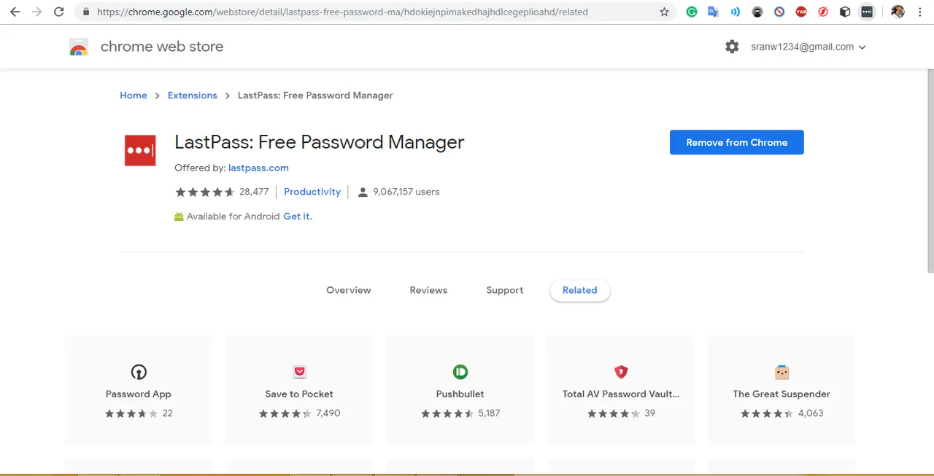Click the Pushbullet green icon
This screenshot has height=476, width=934.
tap(460, 372)
